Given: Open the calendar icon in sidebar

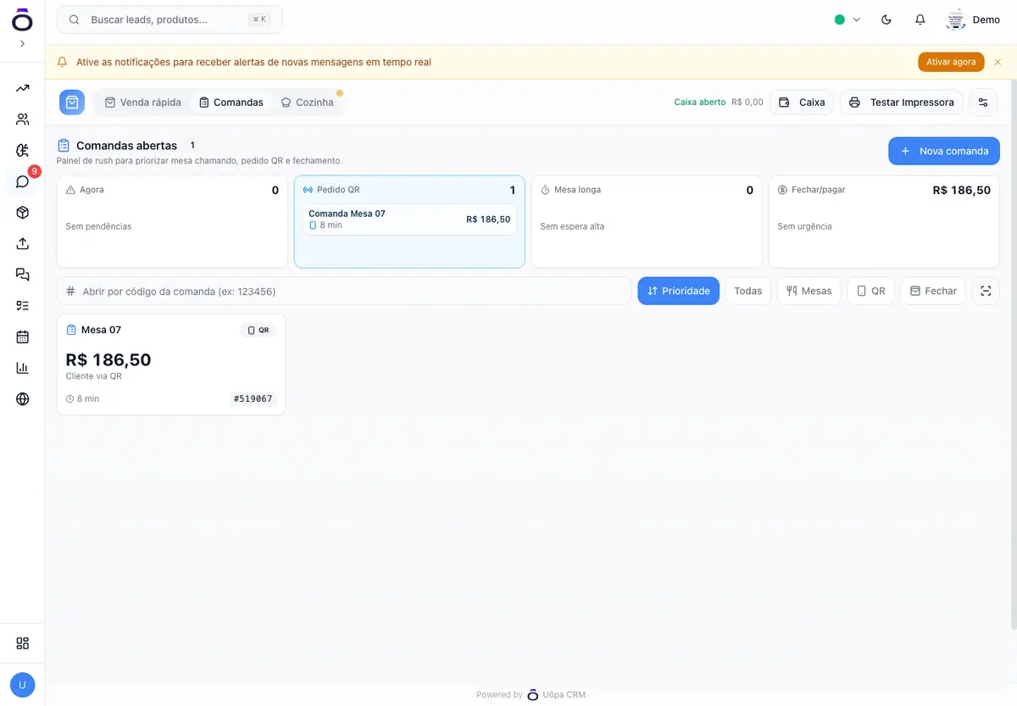Looking at the screenshot, I should (x=23, y=336).
